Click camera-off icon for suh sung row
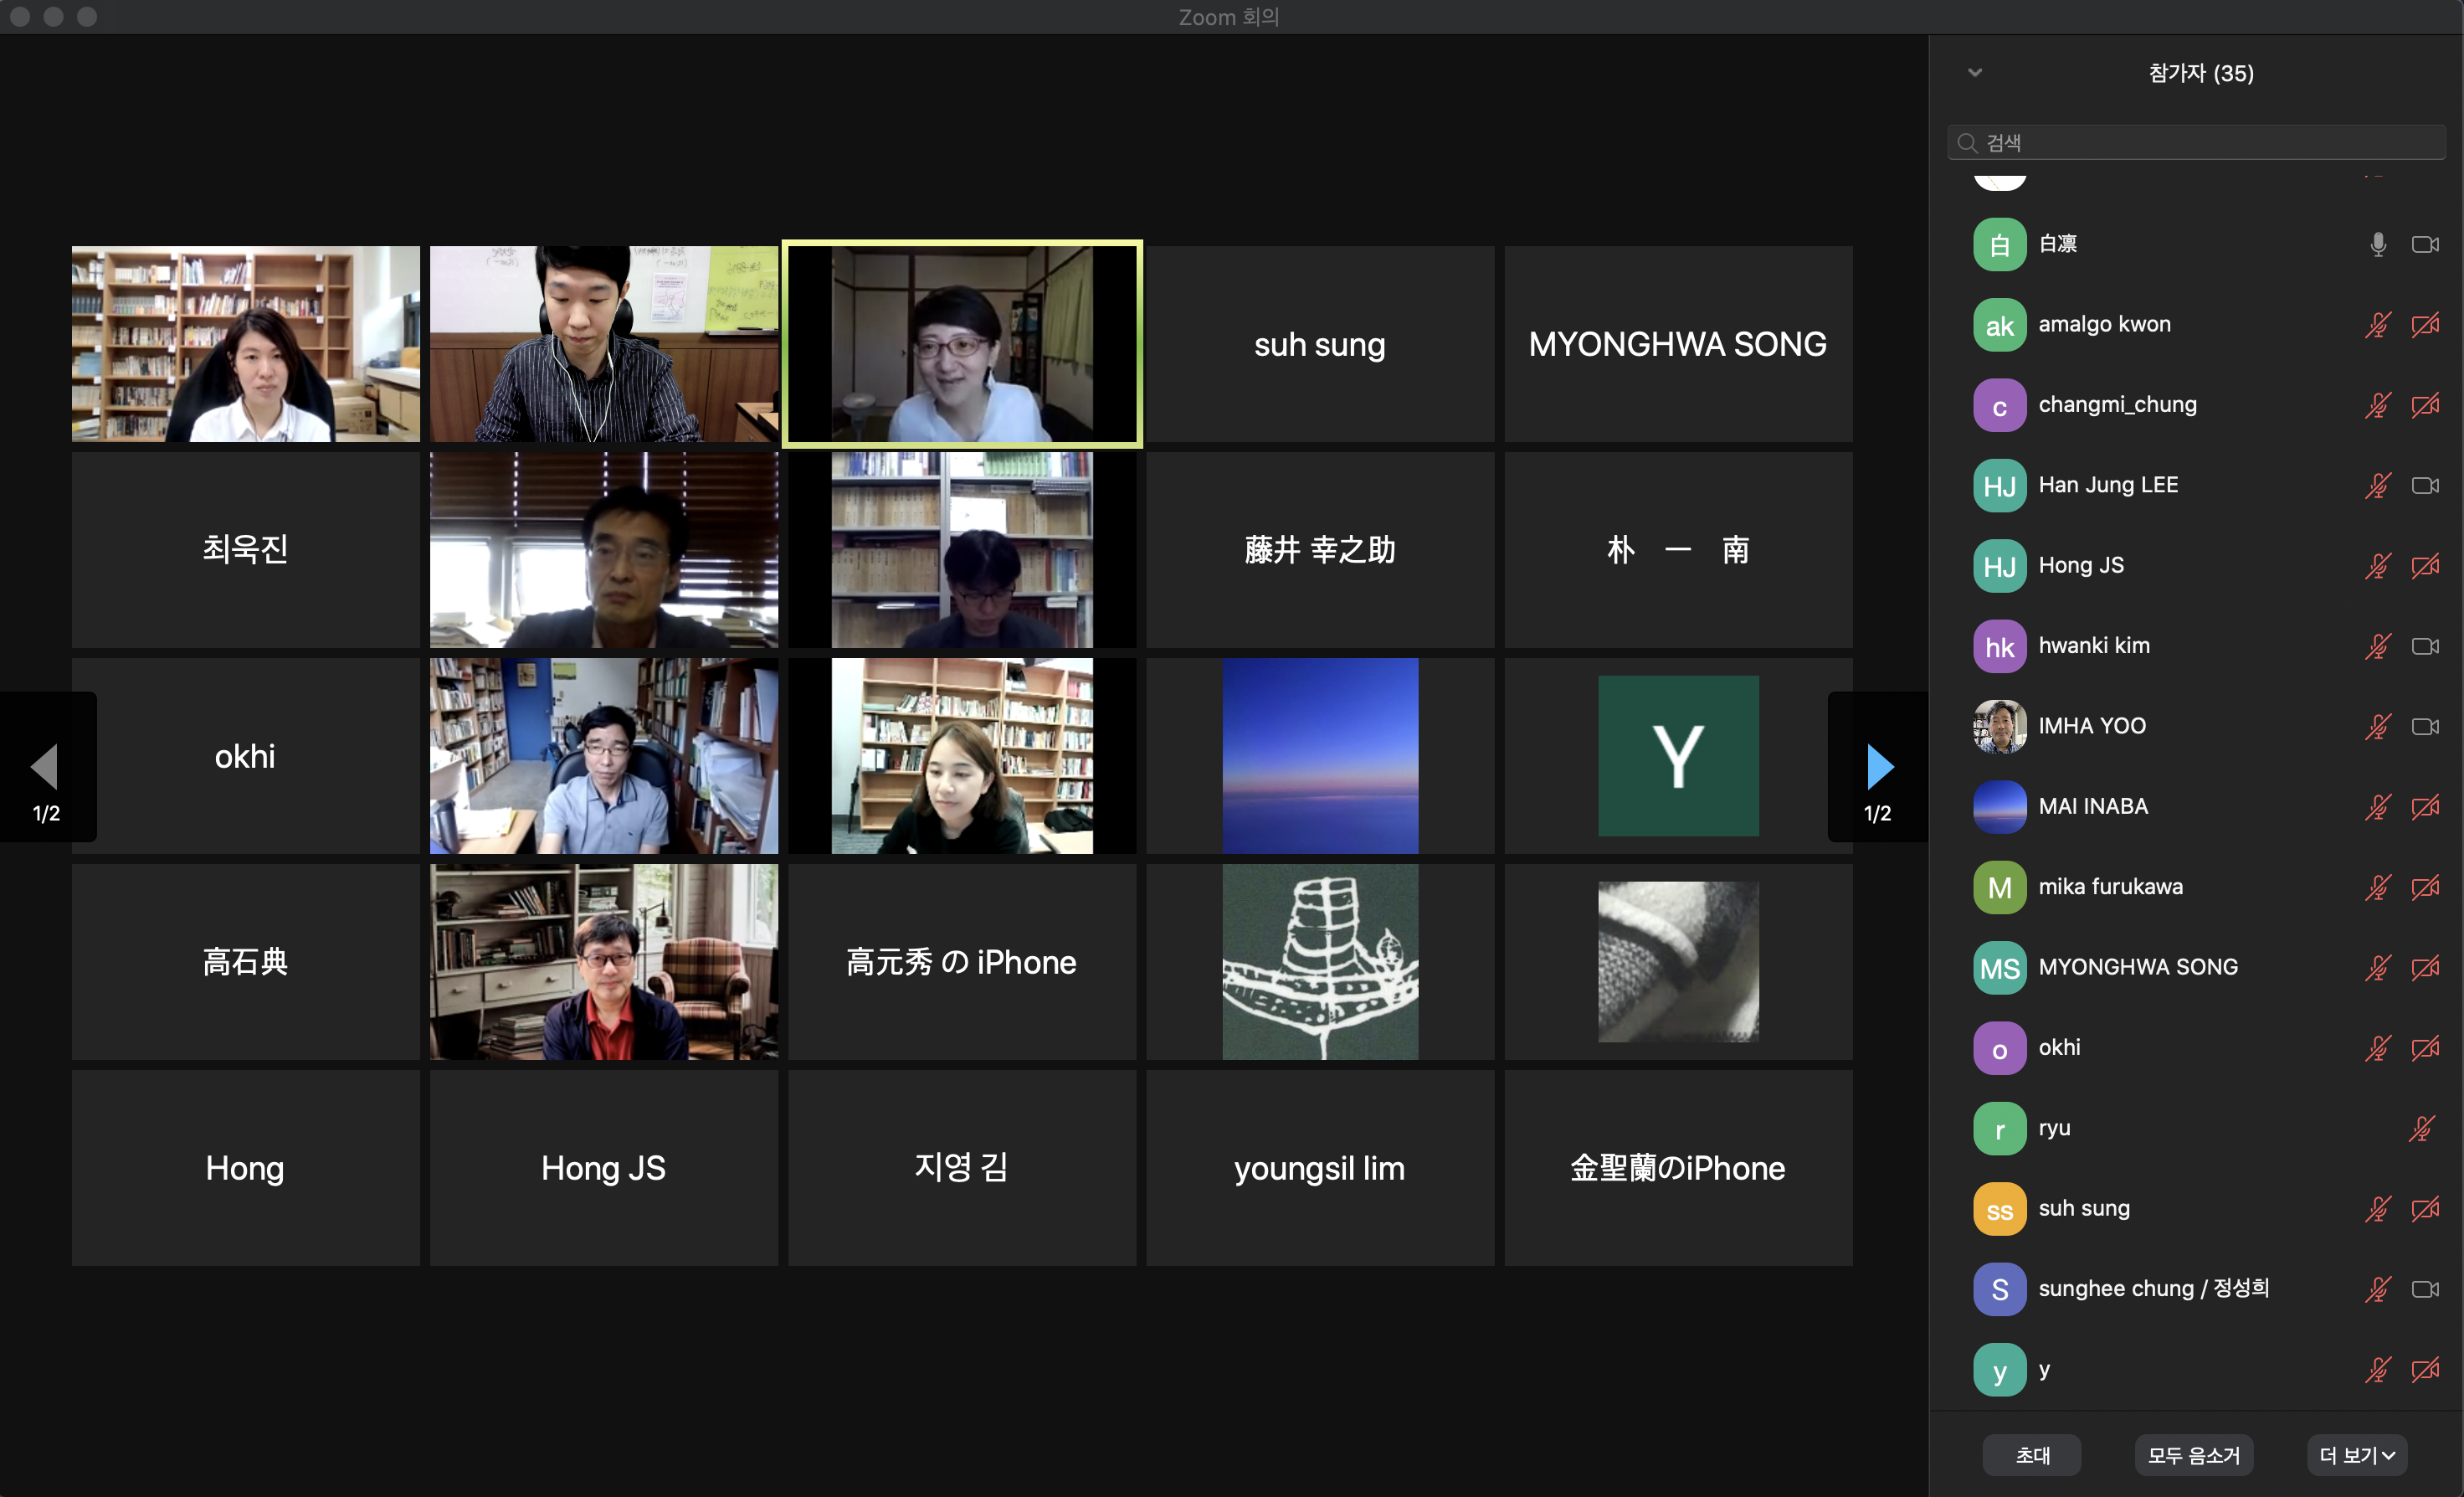The height and width of the screenshot is (1497, 2464). (x=2425, y=1209)
